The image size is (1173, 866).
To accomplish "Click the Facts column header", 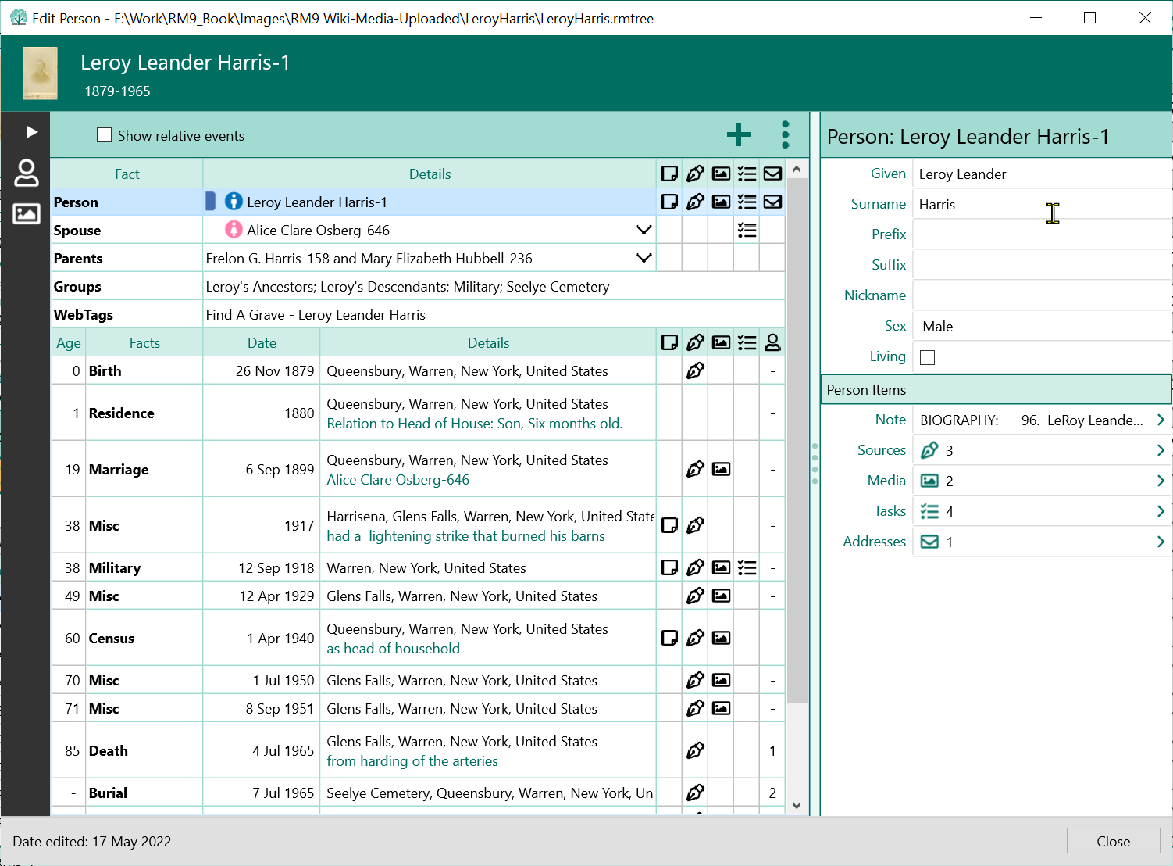I will 144,342.
